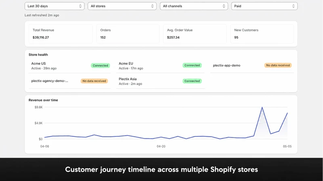Select the Acme EU store row
Image resolution: width=323 pixels, height=181 pixels.
pos(160,66)
